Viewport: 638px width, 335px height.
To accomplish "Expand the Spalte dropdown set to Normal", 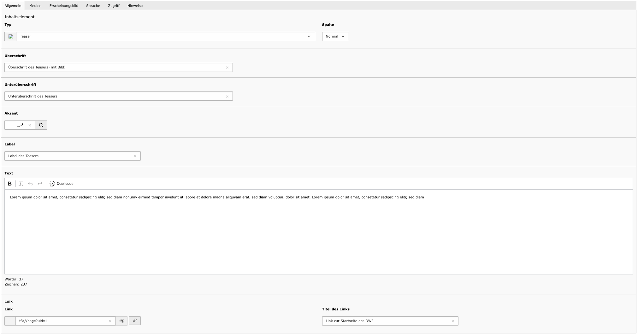I will (335, 37).
